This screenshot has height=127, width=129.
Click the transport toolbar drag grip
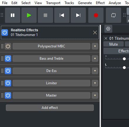pos(2,15)
